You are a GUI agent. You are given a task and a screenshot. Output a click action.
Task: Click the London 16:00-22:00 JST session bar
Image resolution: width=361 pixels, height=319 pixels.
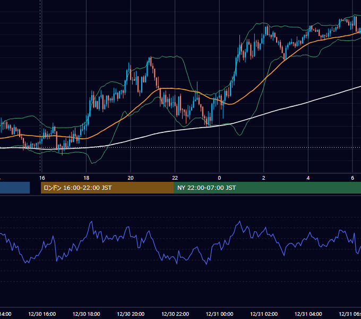[x=107, y=188]
